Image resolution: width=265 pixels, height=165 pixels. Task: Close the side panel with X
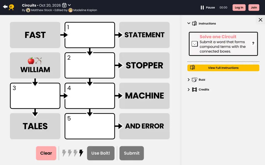click(x=260, y=20)
